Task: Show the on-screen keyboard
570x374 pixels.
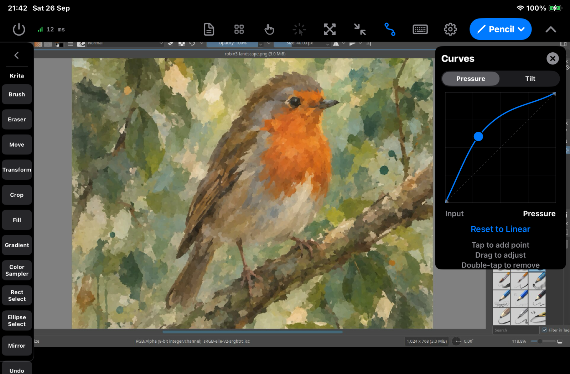Action: (420, 30)
